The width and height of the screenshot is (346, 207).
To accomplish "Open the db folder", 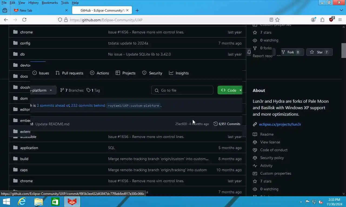I will [x=22, y=54].
